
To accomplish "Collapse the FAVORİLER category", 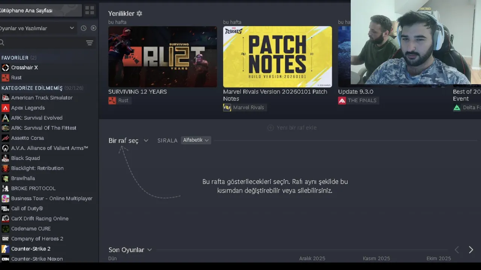I will pos(19,58).
